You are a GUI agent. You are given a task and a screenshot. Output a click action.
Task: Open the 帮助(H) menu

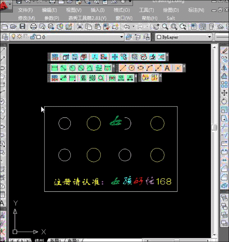click(x=150, y=18)
